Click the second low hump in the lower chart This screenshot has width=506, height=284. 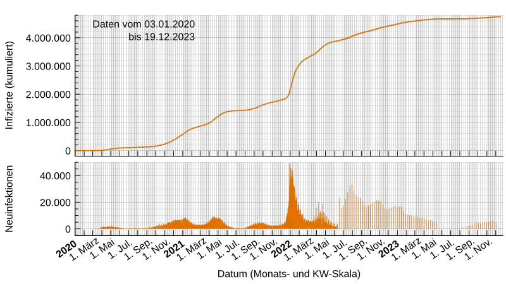(x=182, y=222)
